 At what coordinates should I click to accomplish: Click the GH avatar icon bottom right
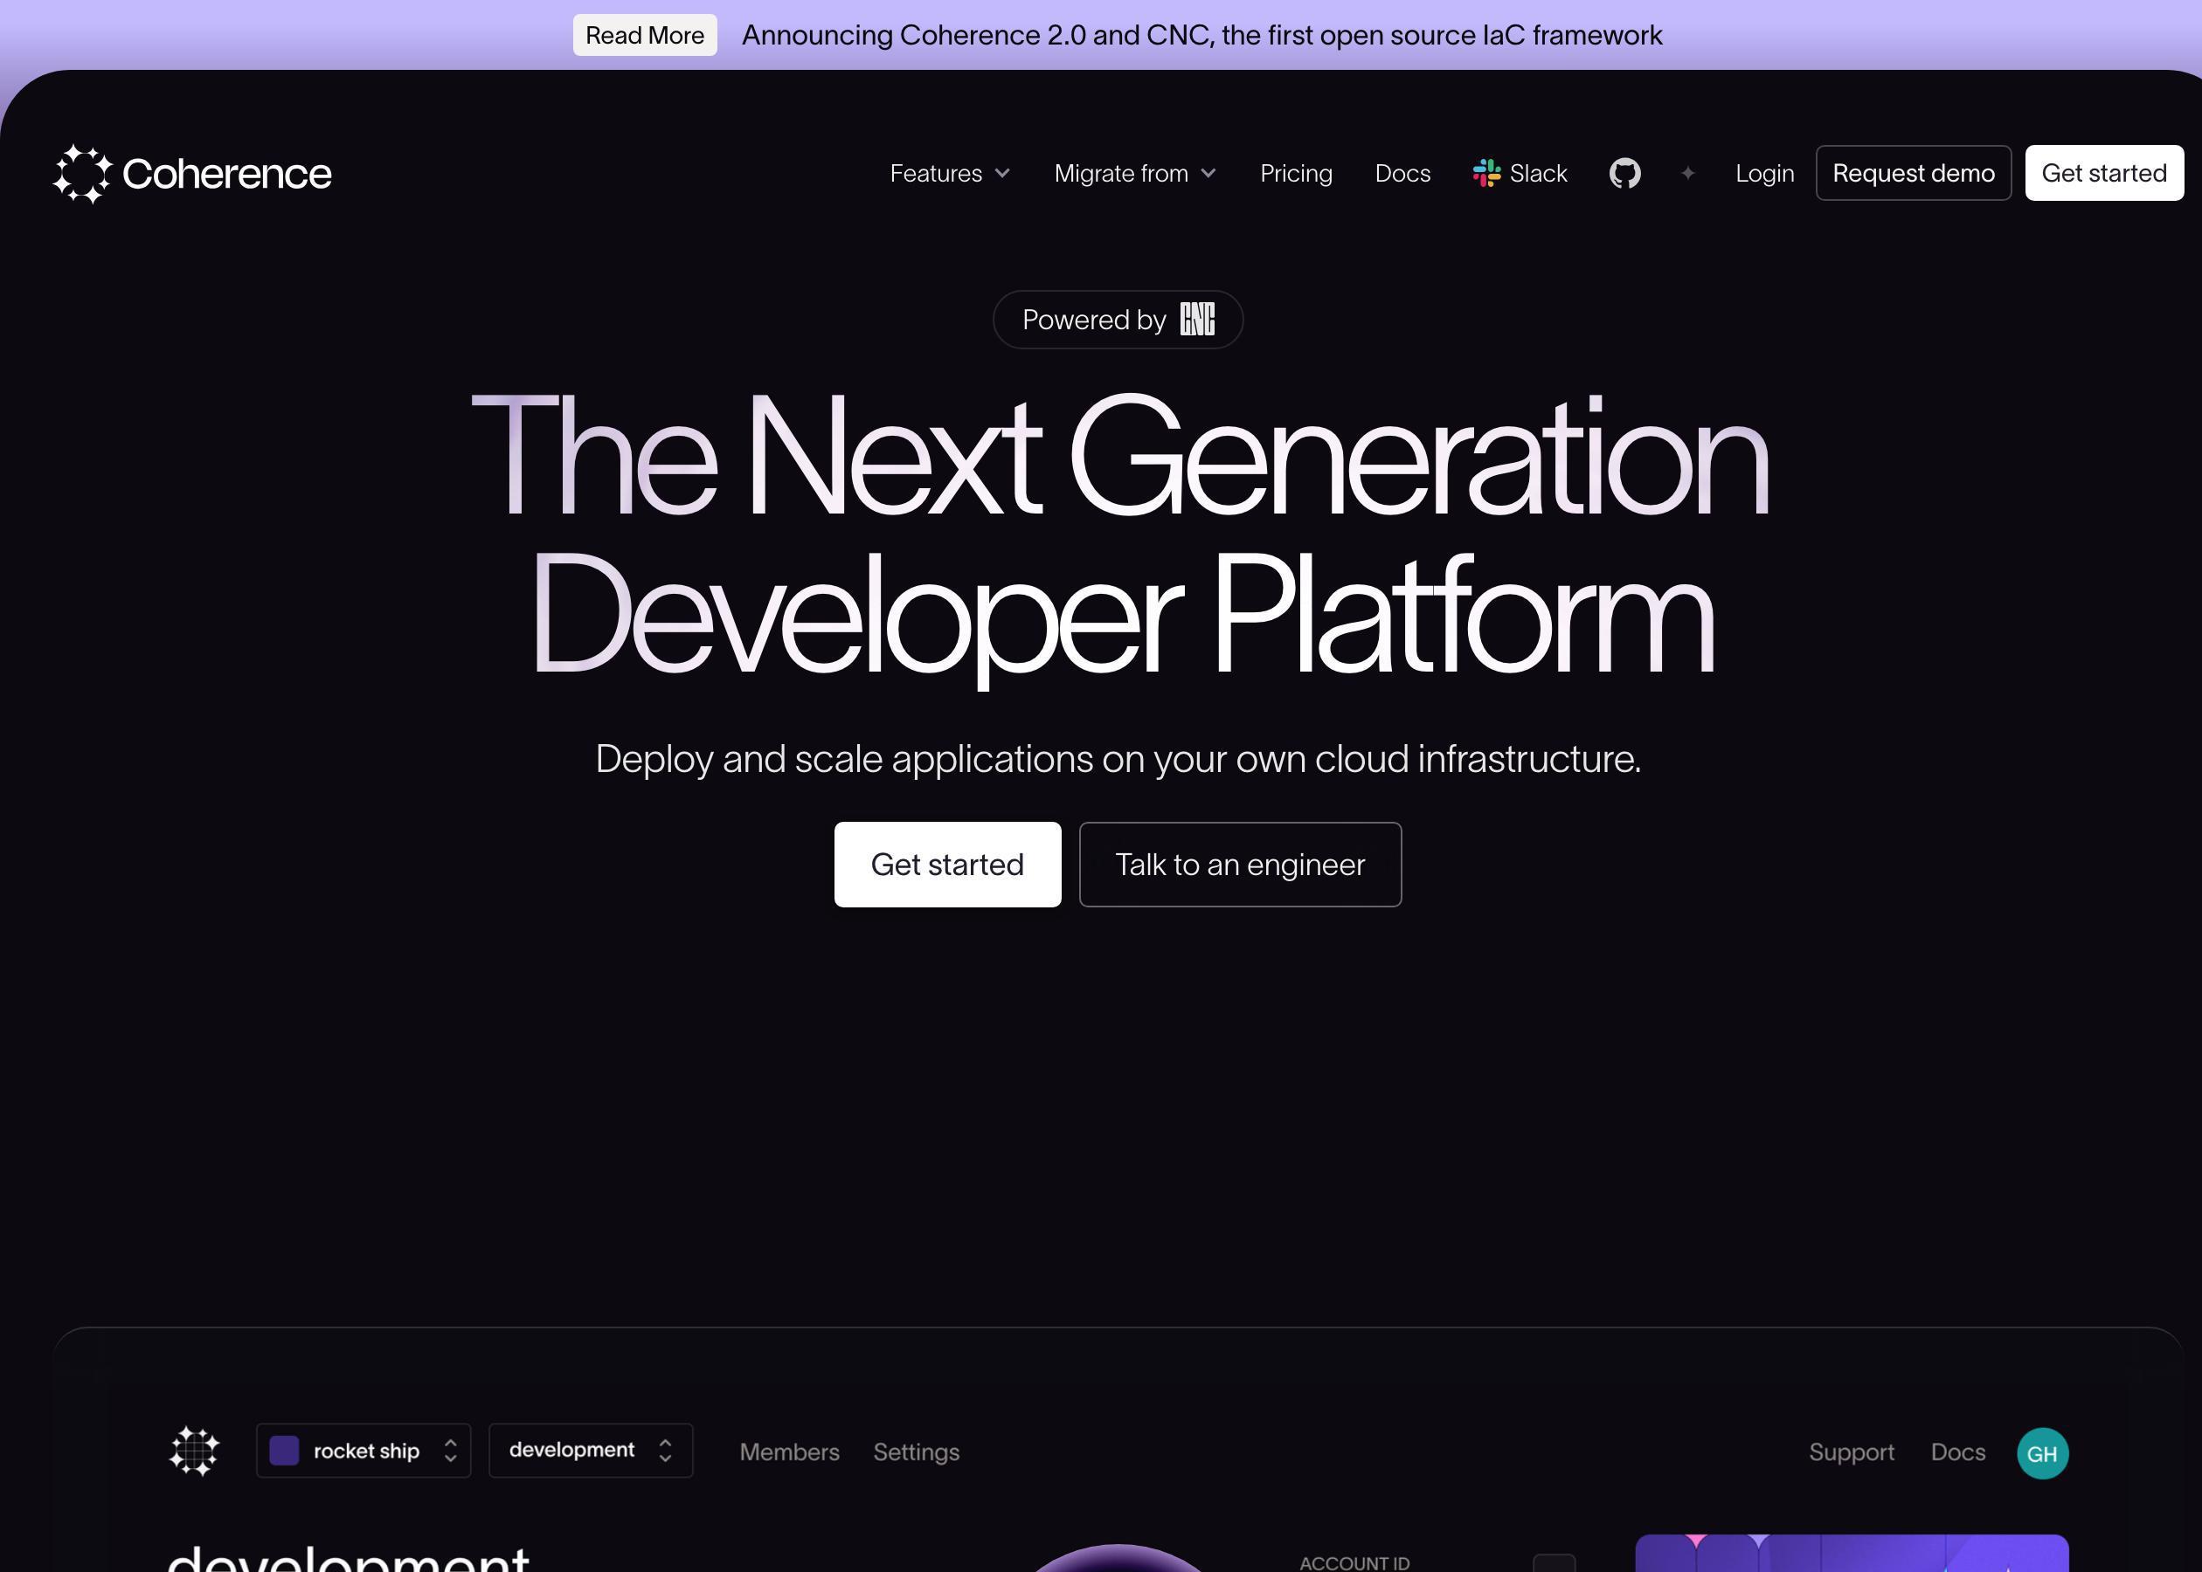pos(2044,1453)
